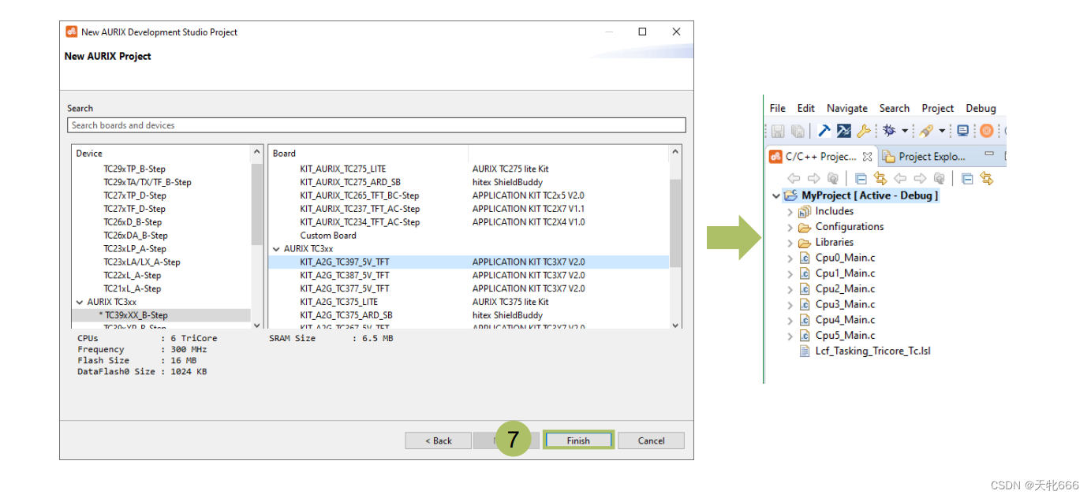Image resolution: width=1091 pixels, height=498 pixels.
Task: Open the Navigate menu
Action: [847, 108]
